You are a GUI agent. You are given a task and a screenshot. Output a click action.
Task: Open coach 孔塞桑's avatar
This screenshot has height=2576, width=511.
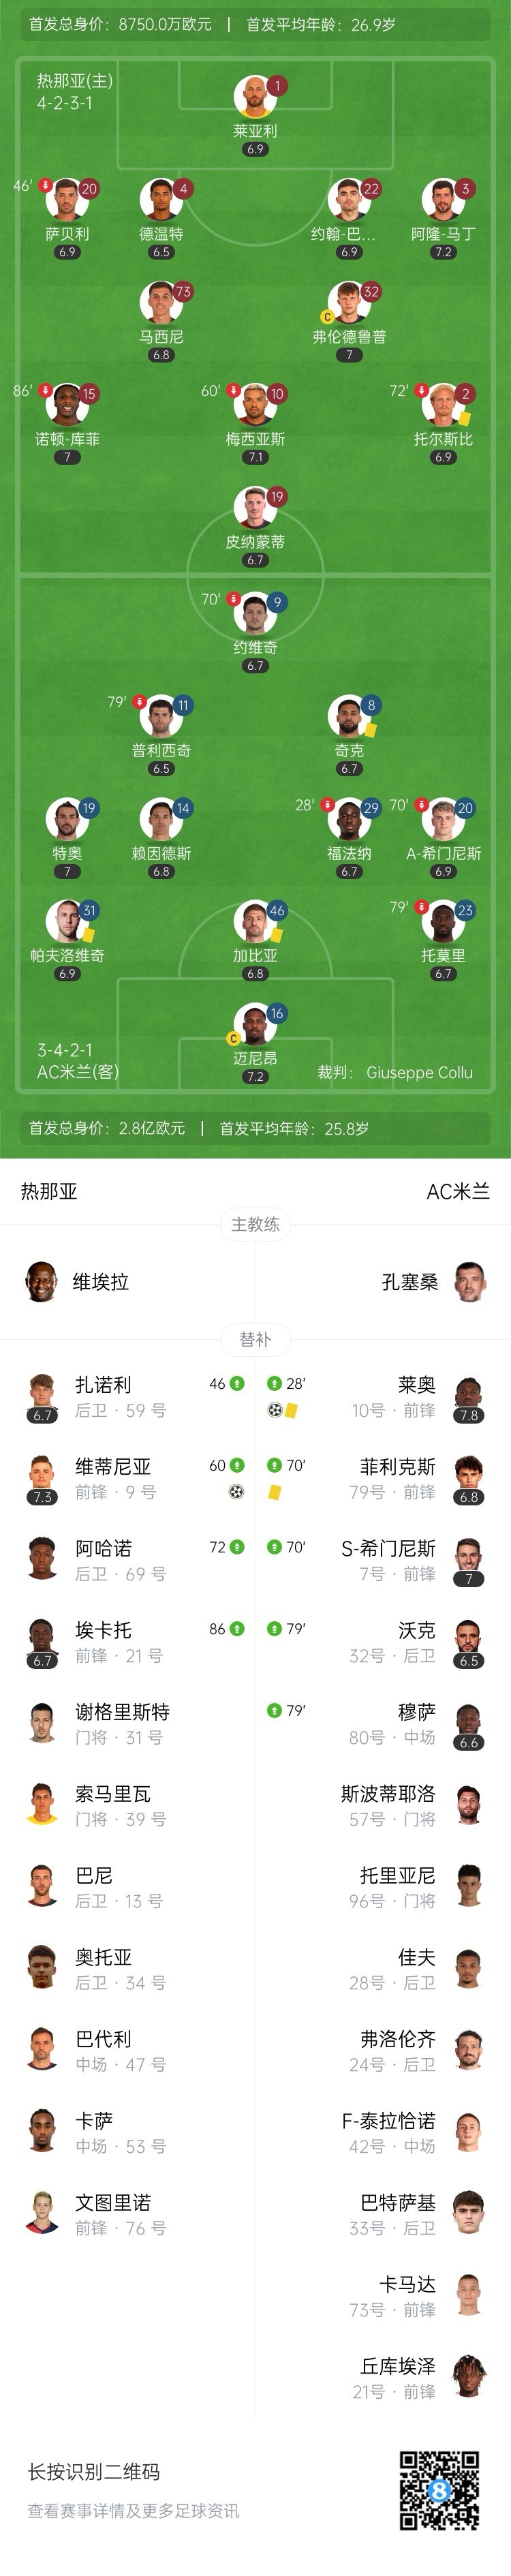[469, 1282]
